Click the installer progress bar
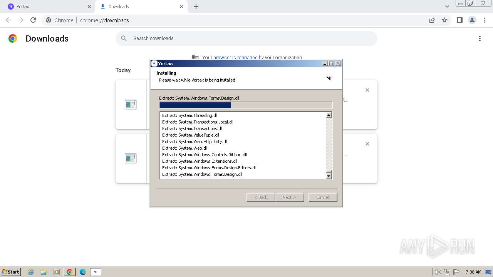The width and height of the screenshot is (493, 277). click(246, 105)
